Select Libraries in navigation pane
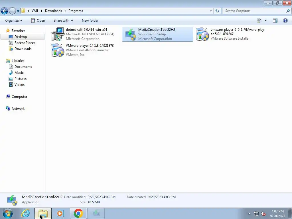This screenshot has height=219, width=292. pyautogui.click(x=18, y=61)
